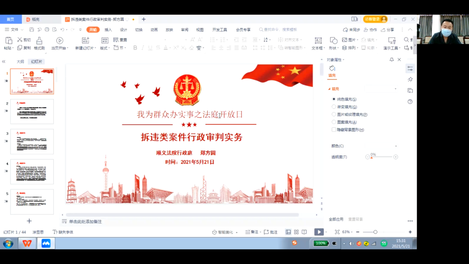469x264 pixels.
Task: Click the Save icon in quick toolbar
Action: click(32, 30)
